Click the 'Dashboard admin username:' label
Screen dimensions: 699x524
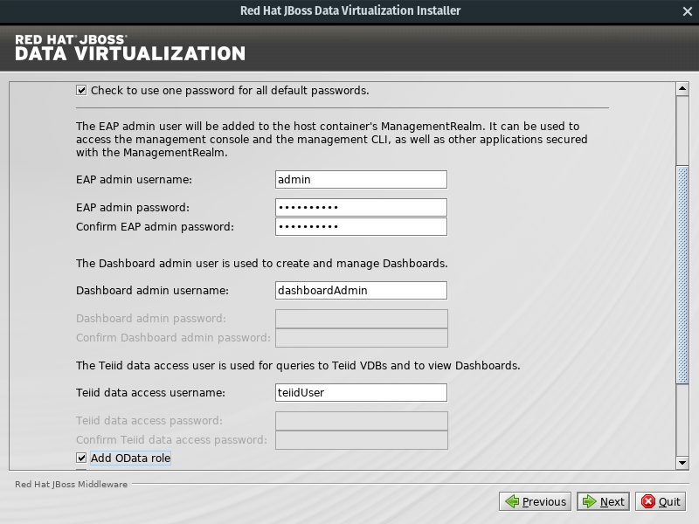[x=152, y=291]
